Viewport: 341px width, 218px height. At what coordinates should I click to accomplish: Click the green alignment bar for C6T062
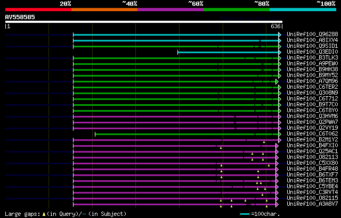click(186, 135)
